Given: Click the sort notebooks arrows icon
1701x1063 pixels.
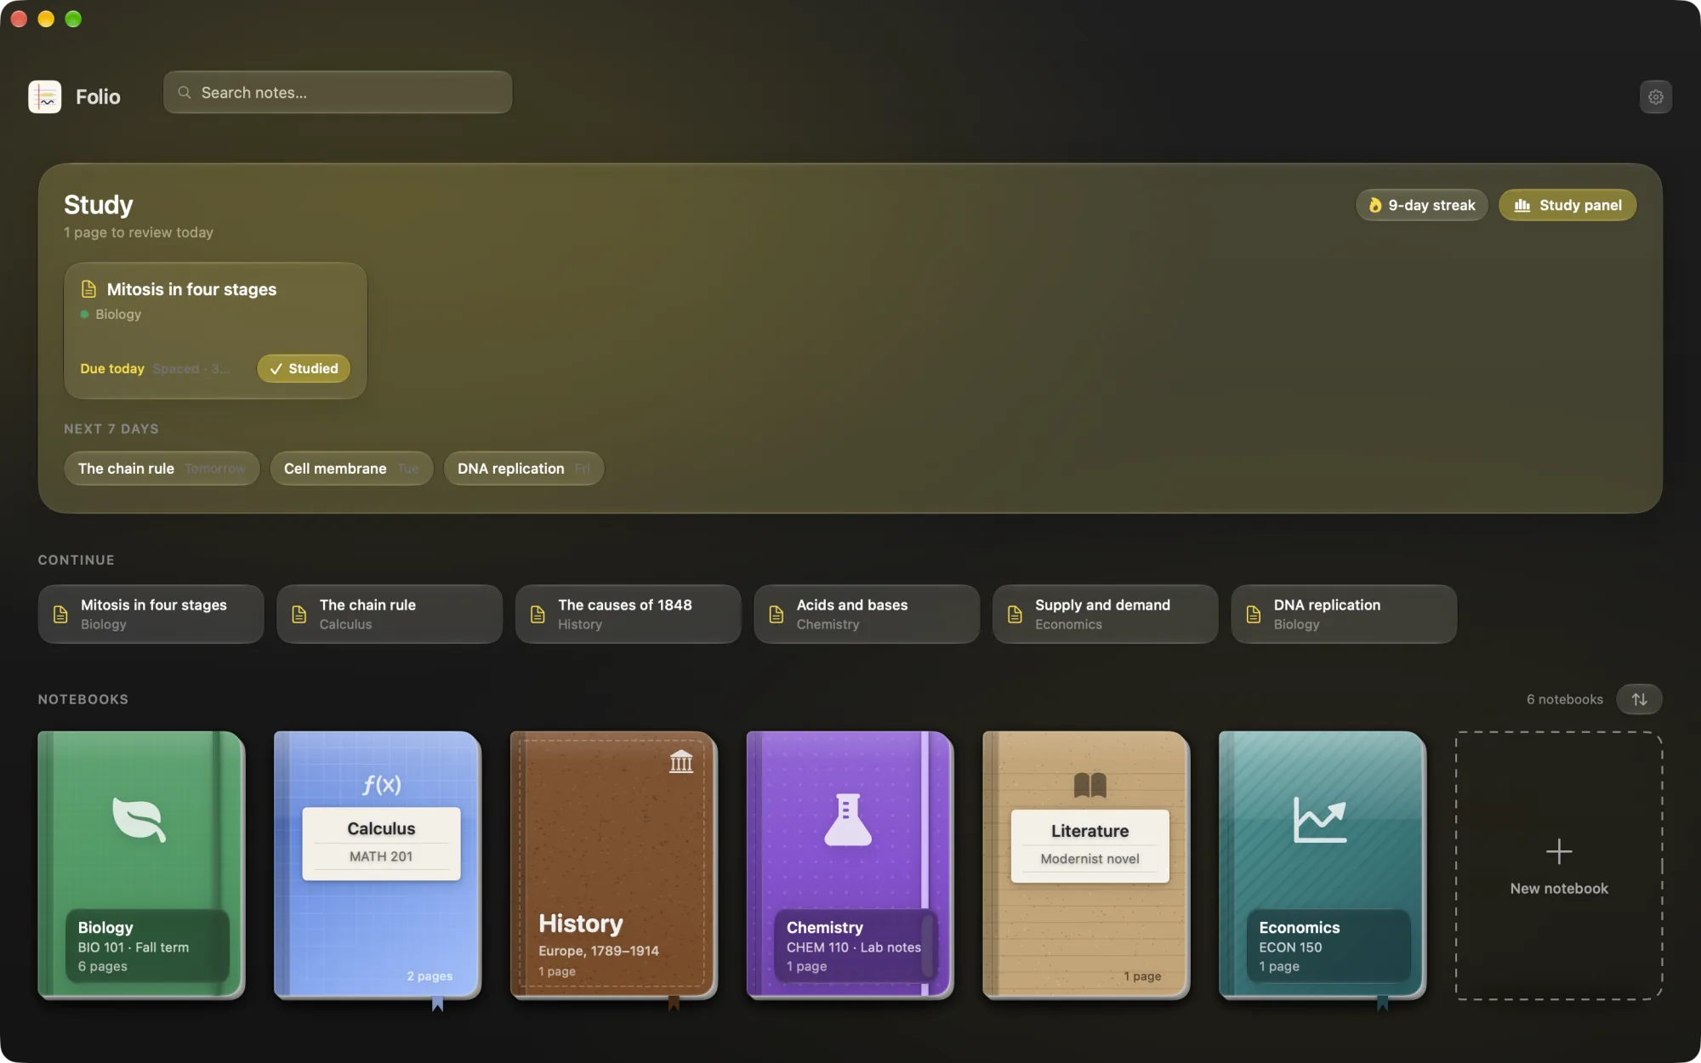Looking at the screenshot, I should [1639, 699].
